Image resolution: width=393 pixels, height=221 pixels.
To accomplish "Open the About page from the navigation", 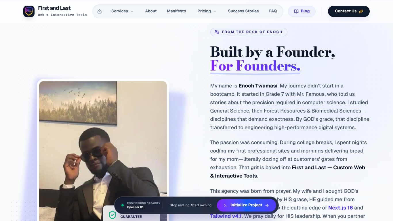I will pos(151,11).
